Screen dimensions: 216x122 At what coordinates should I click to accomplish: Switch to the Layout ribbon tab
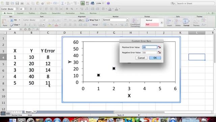[x=20, y=13]
